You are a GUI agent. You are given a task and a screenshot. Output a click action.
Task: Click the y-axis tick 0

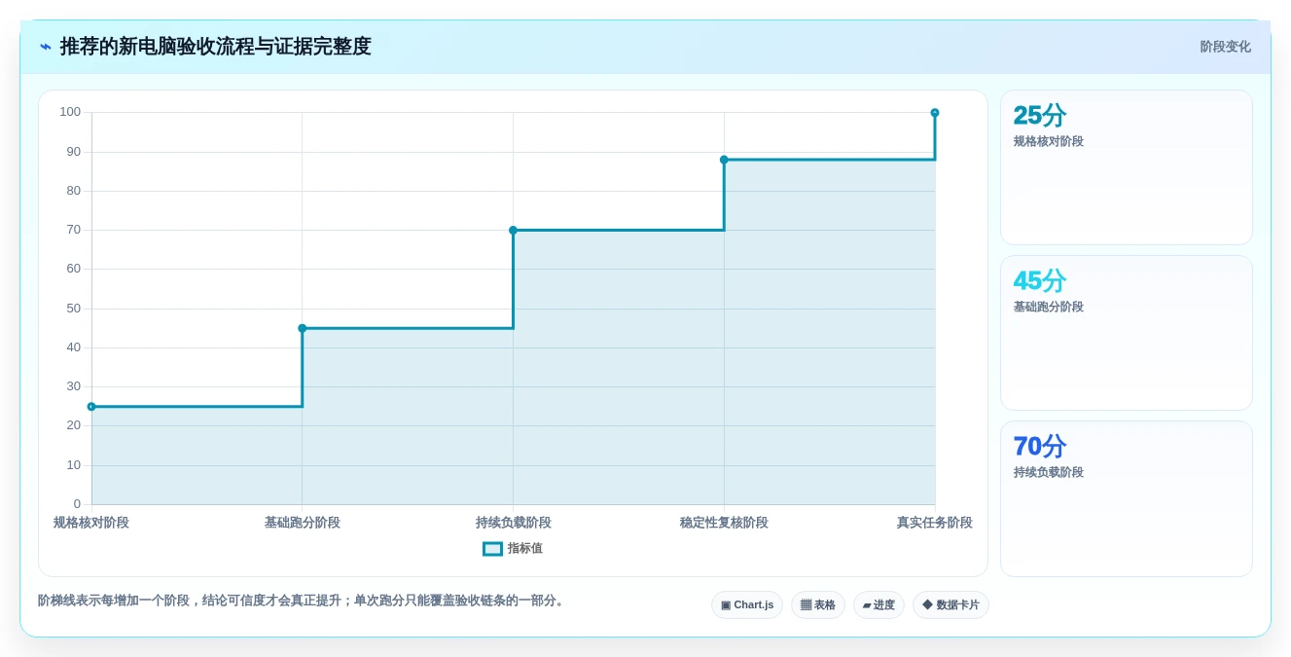[77, 504]
